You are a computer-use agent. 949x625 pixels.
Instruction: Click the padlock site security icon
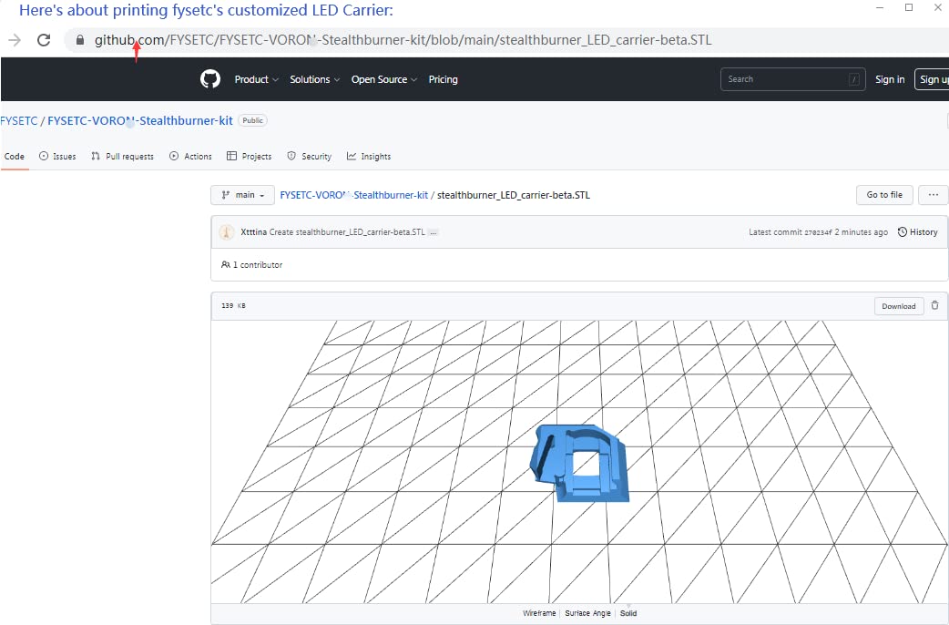pyautogui.click(x=80, y=40)
